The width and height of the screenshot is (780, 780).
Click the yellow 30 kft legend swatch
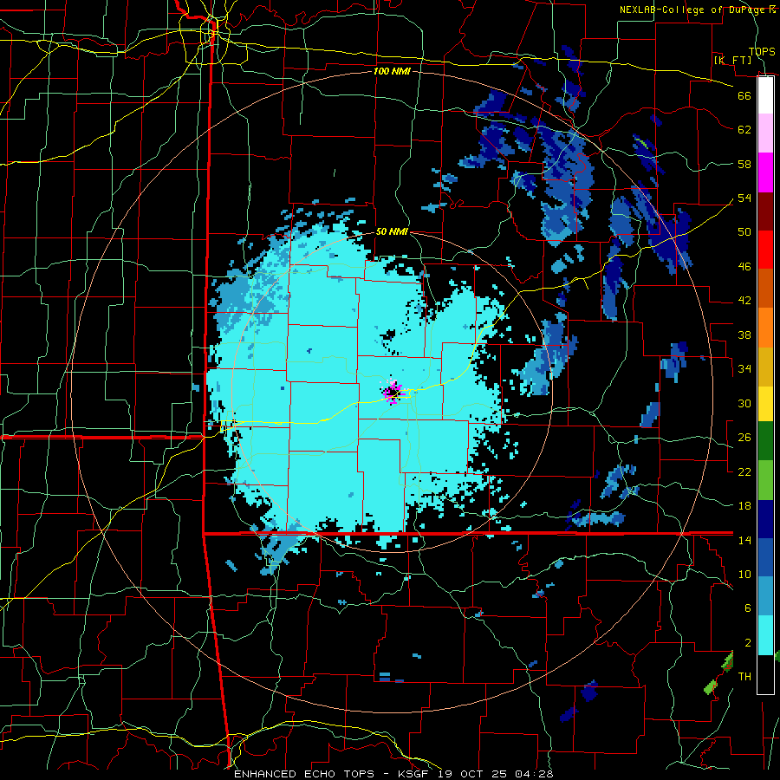click(765, 403)
